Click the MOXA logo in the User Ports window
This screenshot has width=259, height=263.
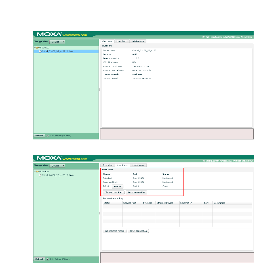[49, 158]
